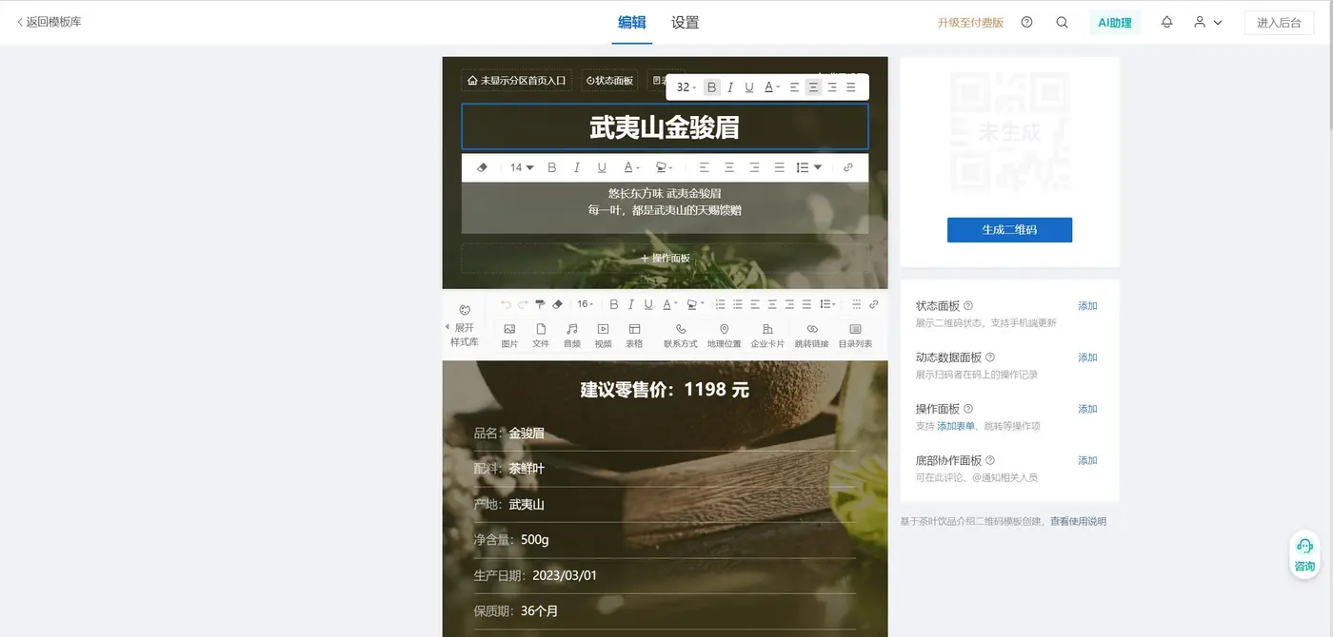1333x637 pixels.
Task: Open the font size 14 dropdown
Action: [x=522, y=167]
